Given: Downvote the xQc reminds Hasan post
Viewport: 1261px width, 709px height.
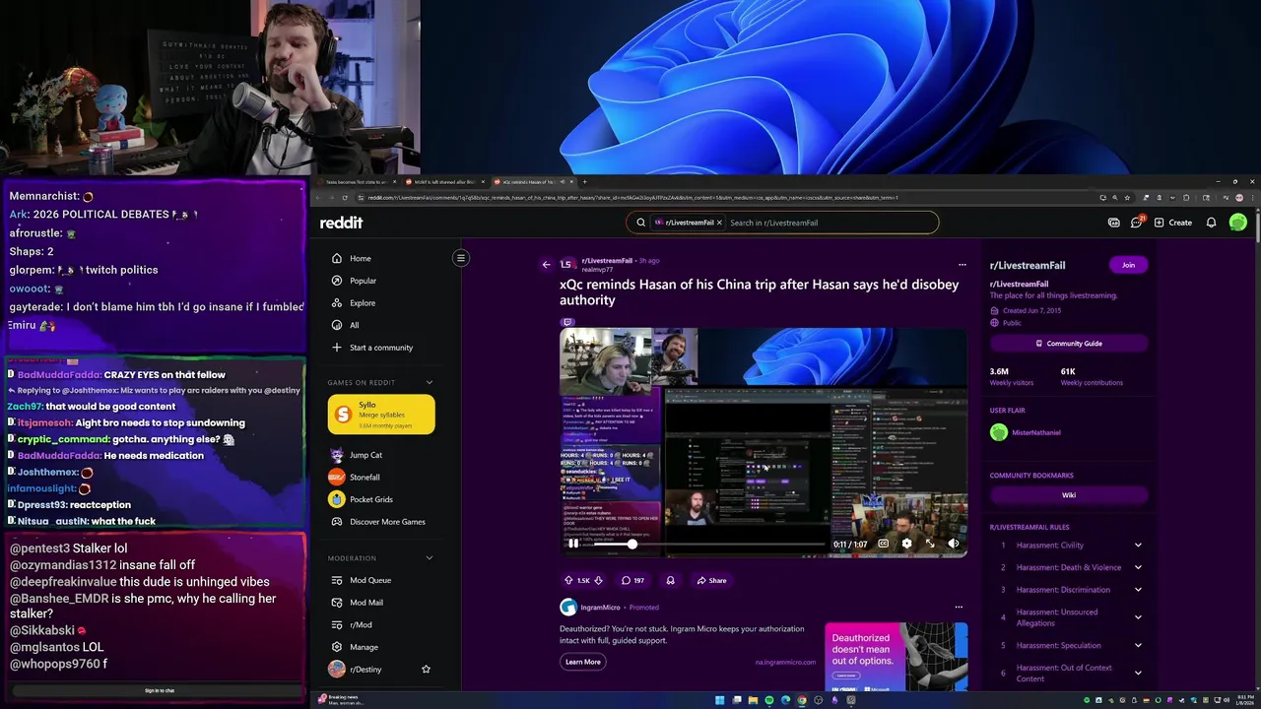Looking at the screenshot, I should click(x=598, y=580).
